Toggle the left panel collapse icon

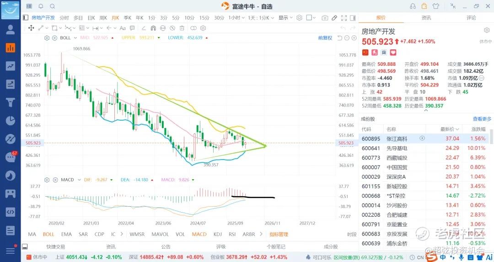click(26, 18)
